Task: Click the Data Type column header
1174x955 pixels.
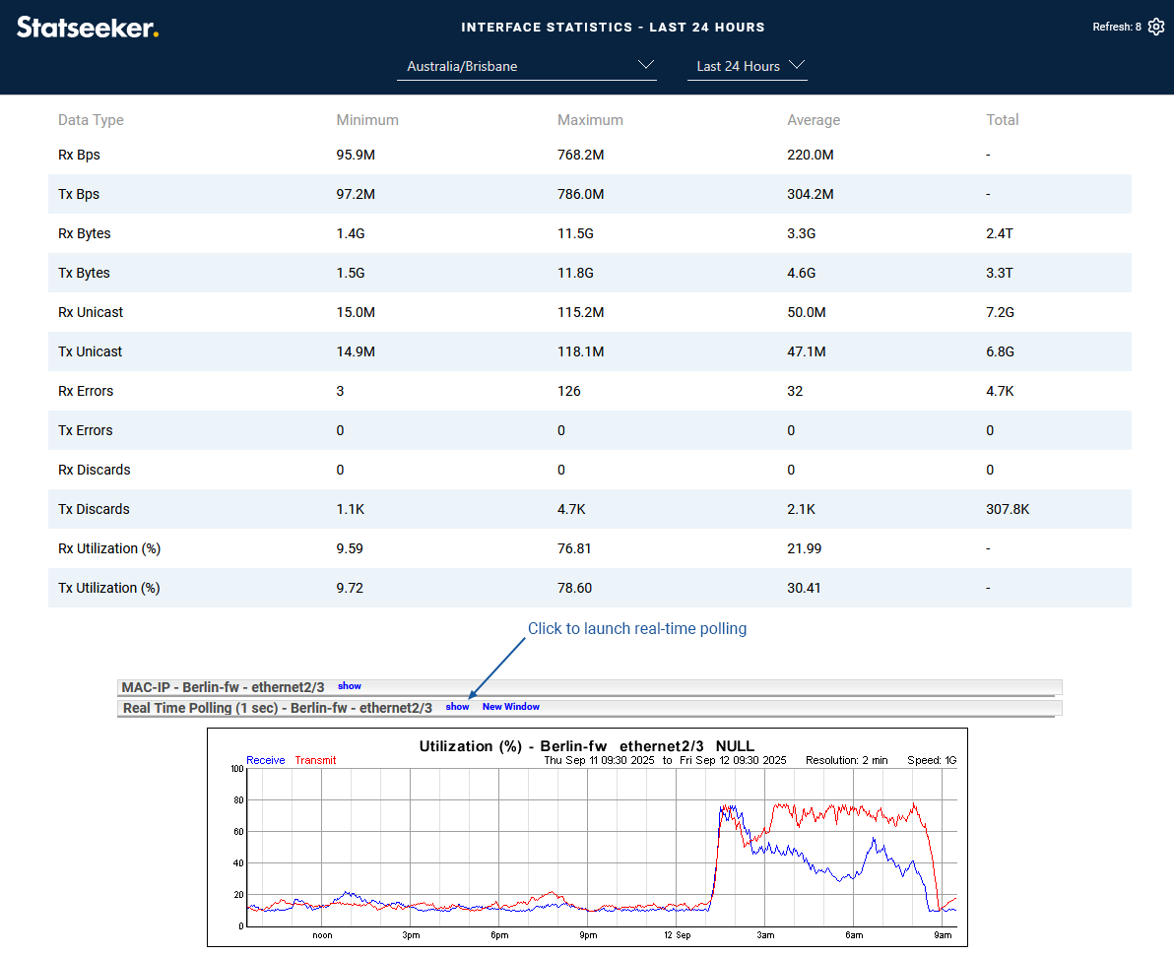Action: 91,120
